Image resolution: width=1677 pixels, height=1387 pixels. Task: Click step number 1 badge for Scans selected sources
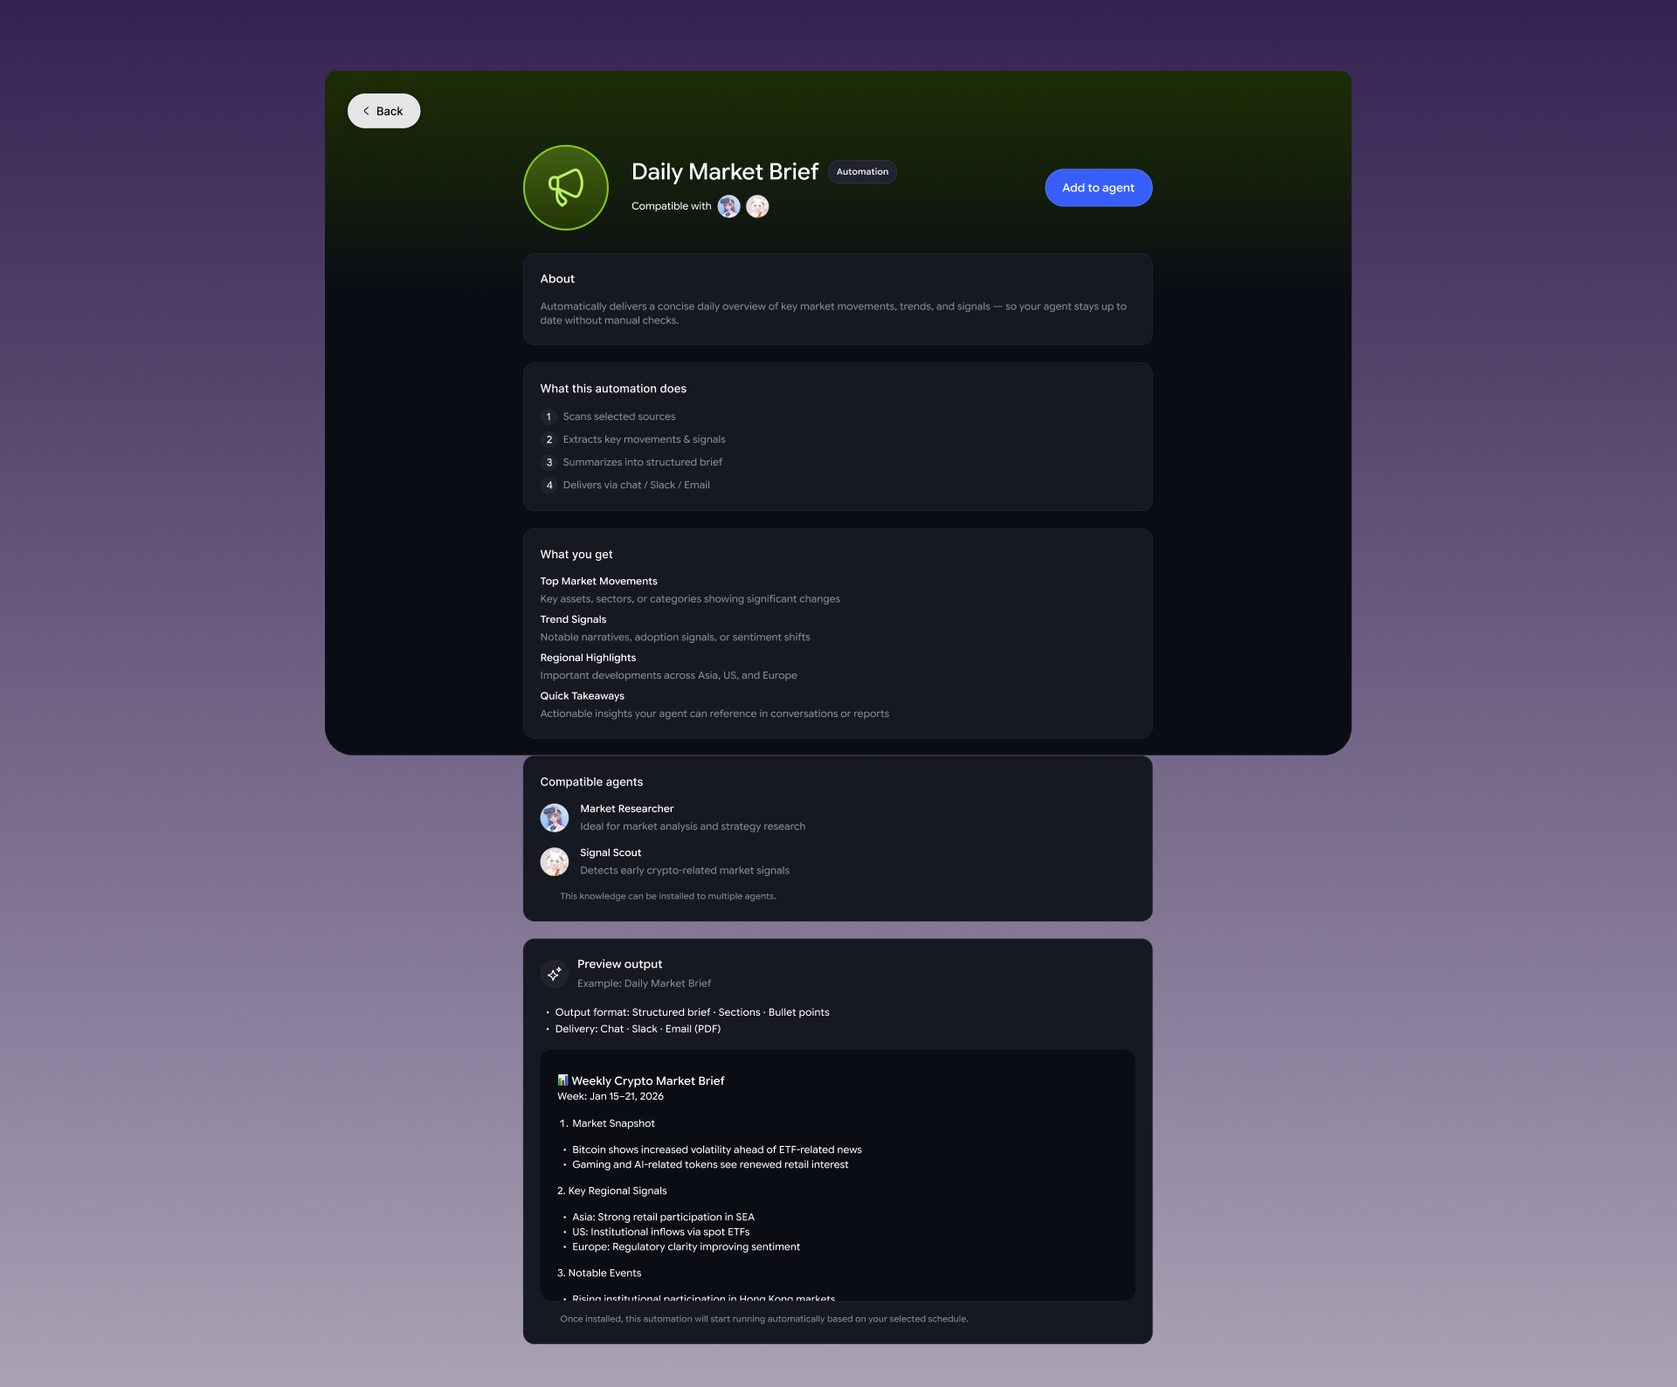tap(549, 417)
